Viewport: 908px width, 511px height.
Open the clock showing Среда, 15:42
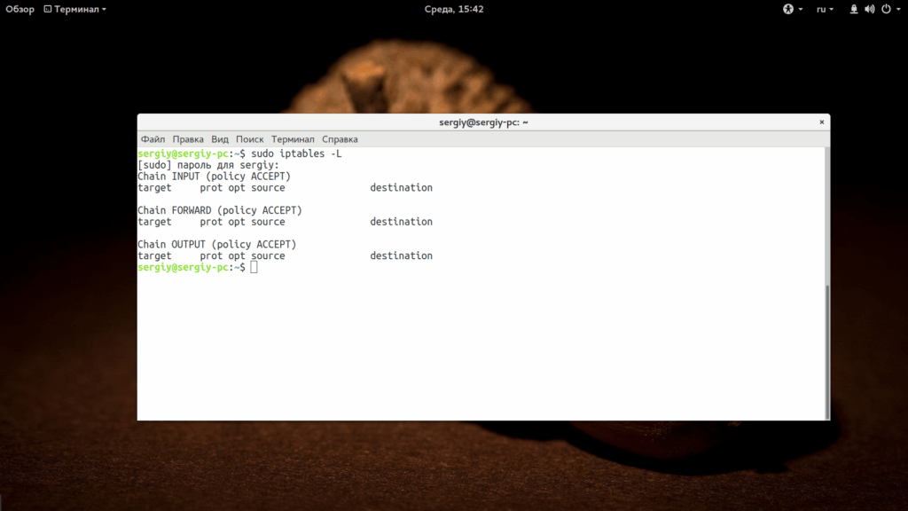point(454,9)
